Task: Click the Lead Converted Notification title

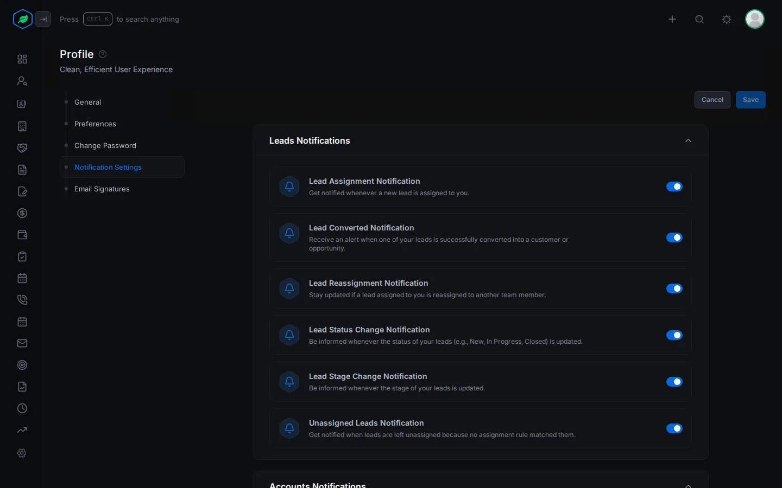Action: 362,228
